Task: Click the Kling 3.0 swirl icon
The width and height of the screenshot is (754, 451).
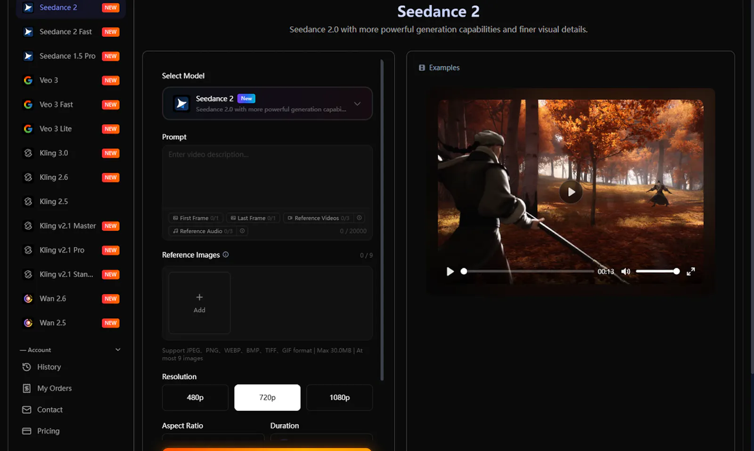Action: tap(28, 153)
